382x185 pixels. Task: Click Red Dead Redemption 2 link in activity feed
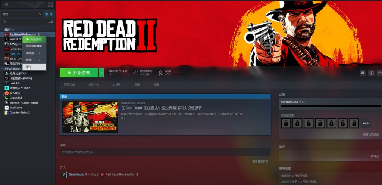click(x=122, y=175)
